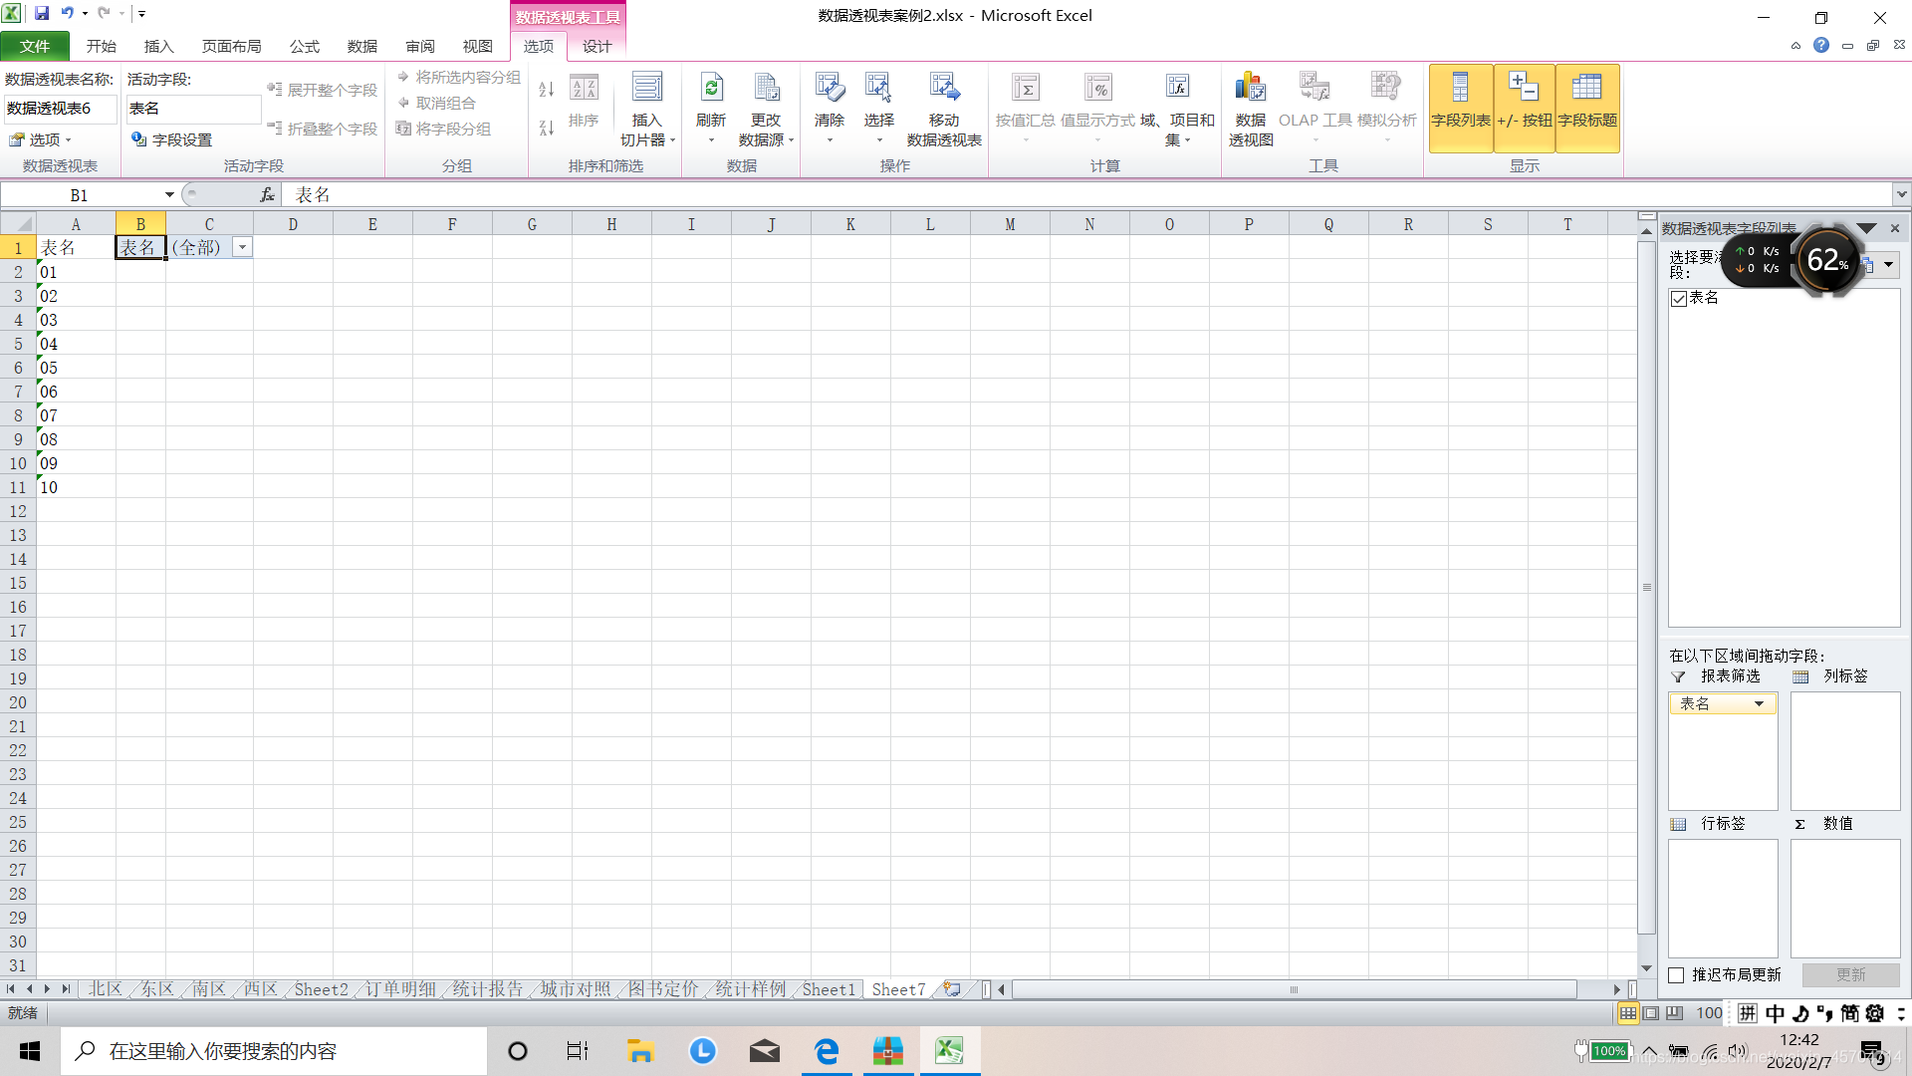Open Microsoft Edge from the taskbar
This screenshot has width=1912, height=1076.
pyautogui.click(x=827, y=1051)
